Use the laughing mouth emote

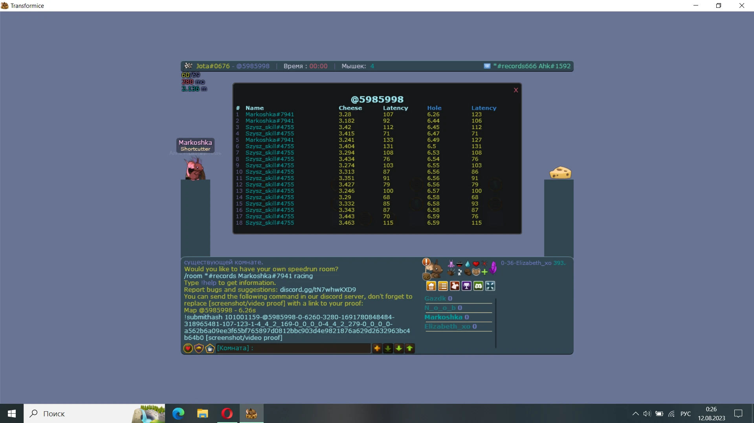click(x=459, y=264)
